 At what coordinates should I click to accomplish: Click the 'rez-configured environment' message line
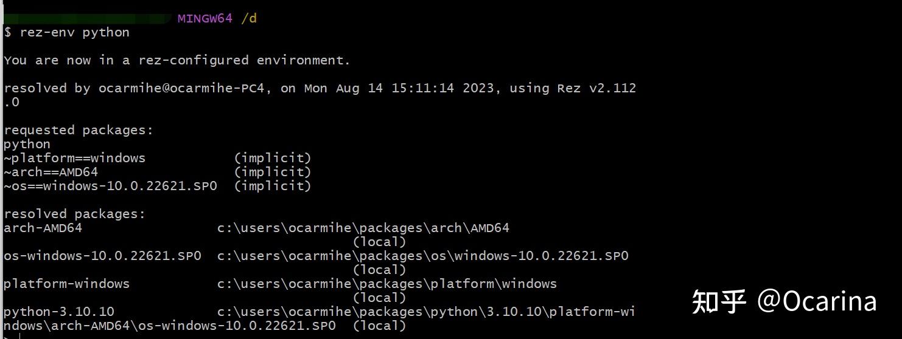(x=177, y=60)
